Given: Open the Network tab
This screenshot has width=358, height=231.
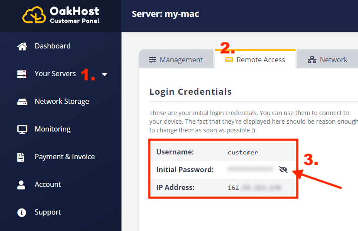Looking at the screenshot, I should pyautogui.click(x=328, y=60).
